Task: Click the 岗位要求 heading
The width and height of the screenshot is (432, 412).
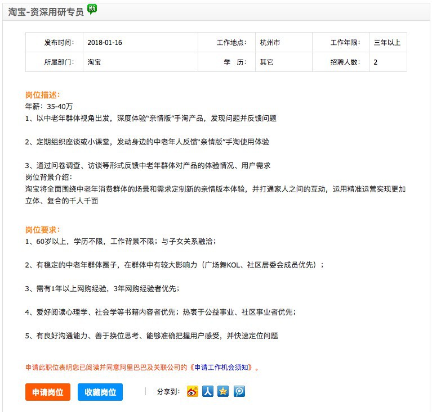Action: [x=42, y=230]
